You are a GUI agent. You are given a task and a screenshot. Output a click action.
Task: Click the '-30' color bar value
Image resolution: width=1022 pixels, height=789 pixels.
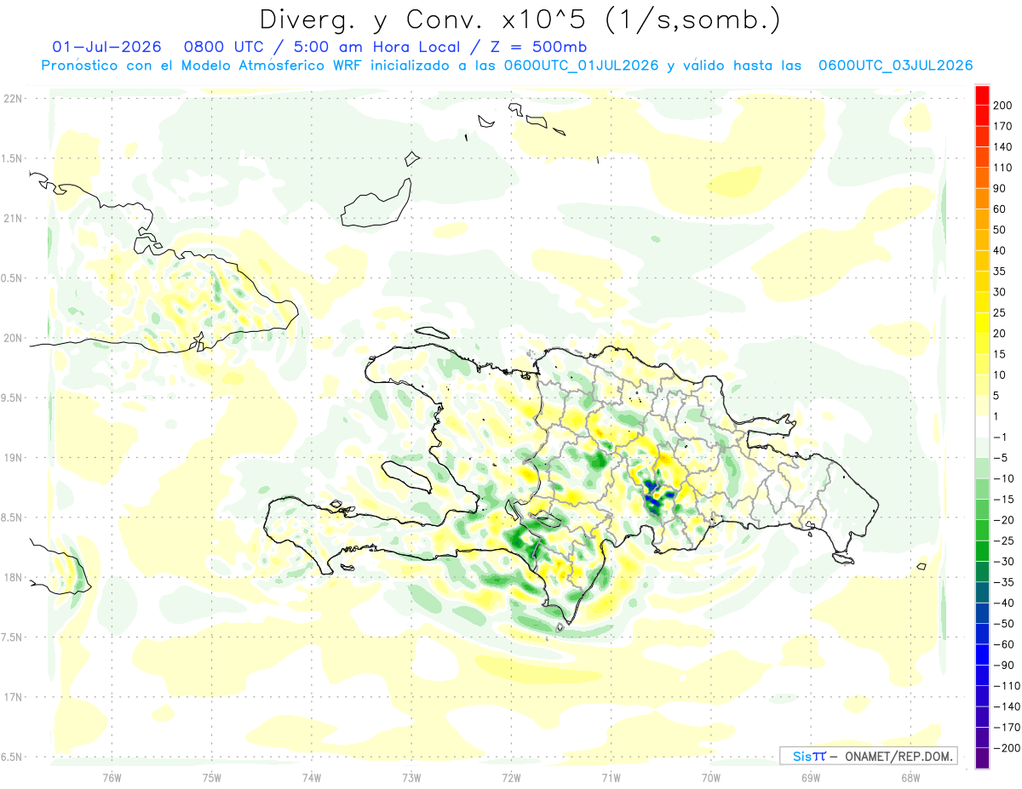coord(1003,562)
